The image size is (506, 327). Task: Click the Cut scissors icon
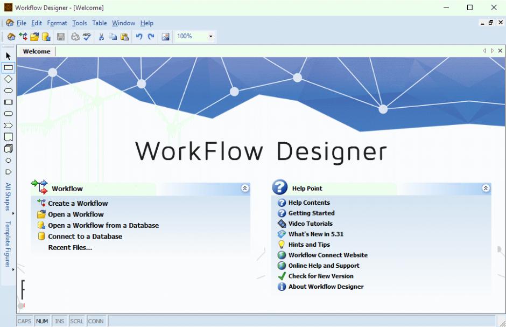101,37
